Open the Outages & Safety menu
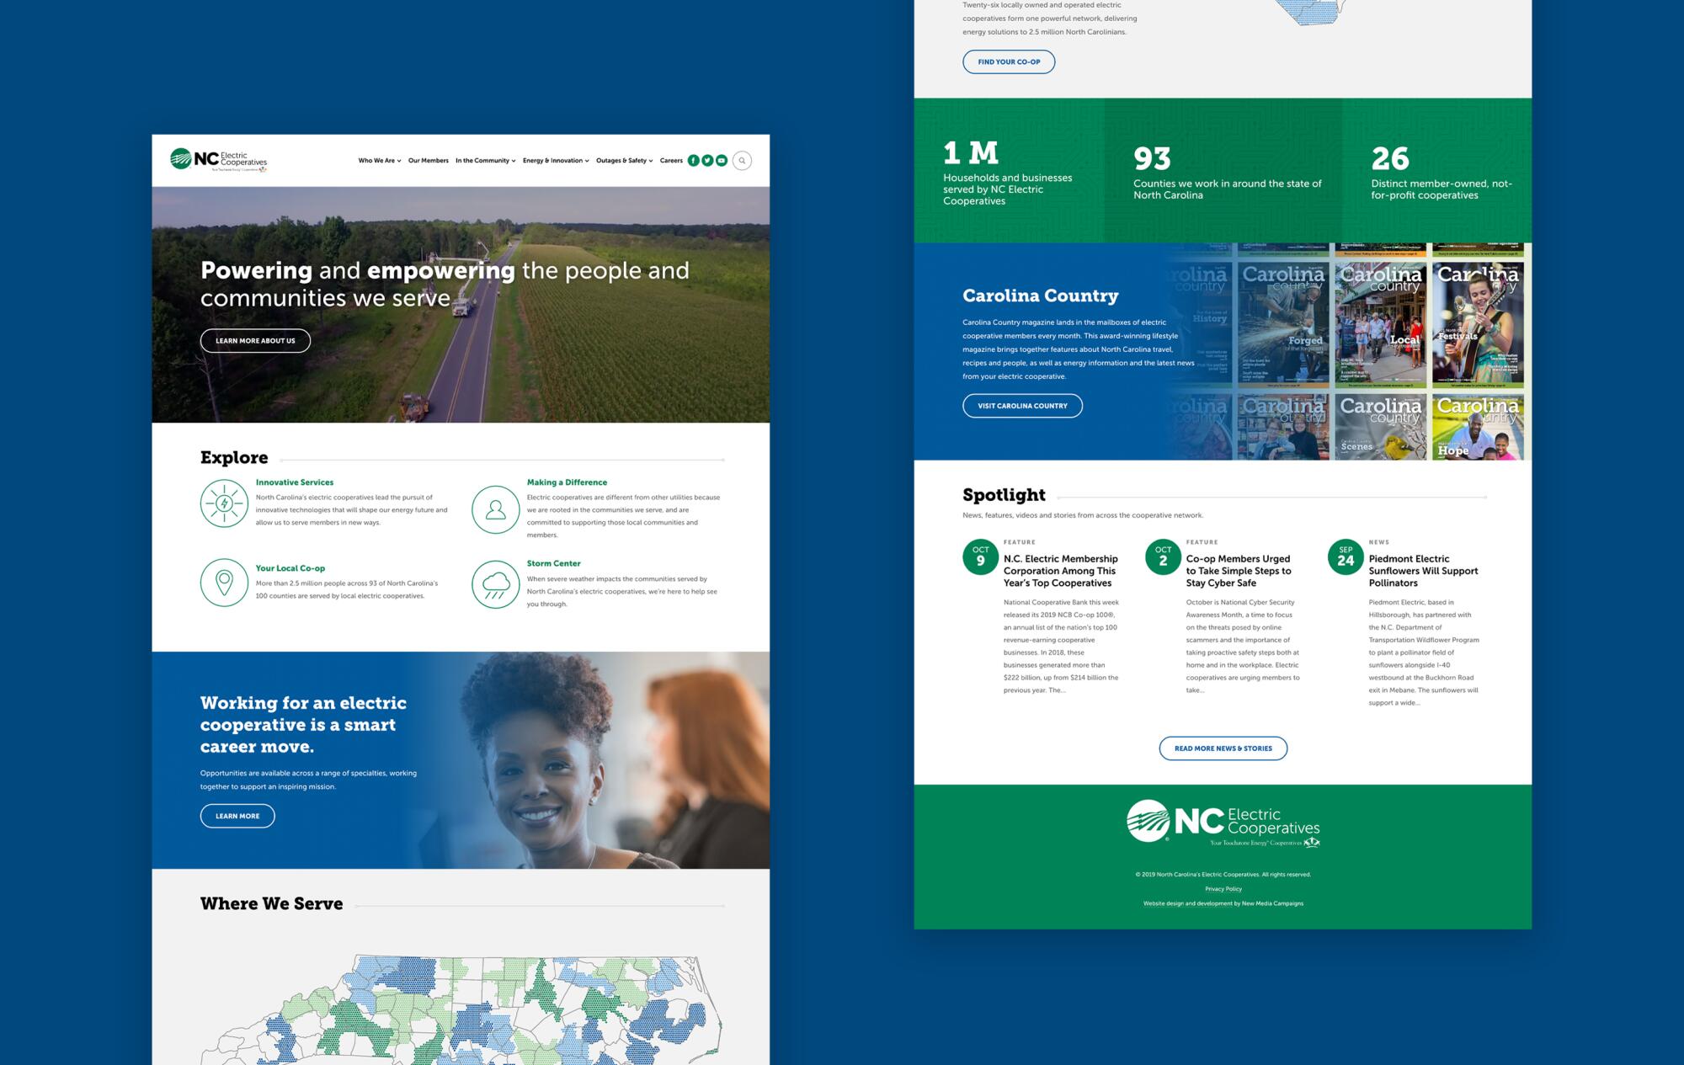The height and width of the screenshot is (1065, 1684). pyautogui.click(x=624, y=161)
